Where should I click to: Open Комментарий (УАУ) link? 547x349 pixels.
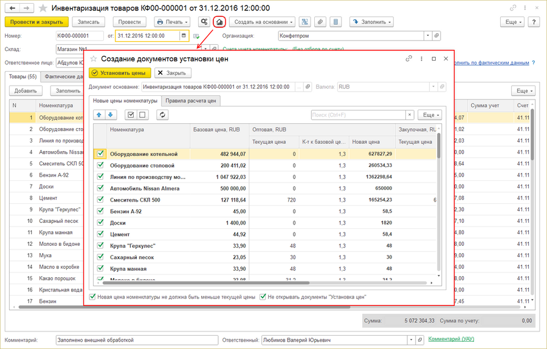(451, 339)
